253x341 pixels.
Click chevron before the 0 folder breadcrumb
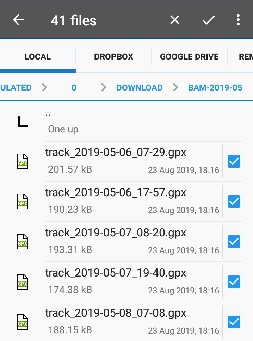click(x=44, y=87)
